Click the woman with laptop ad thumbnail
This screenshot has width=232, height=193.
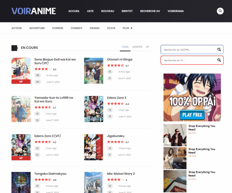point(175,158)
